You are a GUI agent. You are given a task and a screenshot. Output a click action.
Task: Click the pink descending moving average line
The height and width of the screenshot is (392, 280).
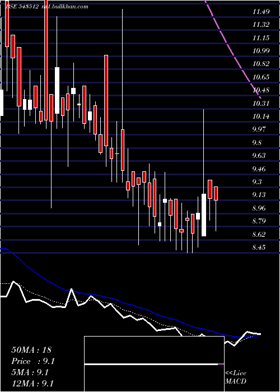(233, 49)
